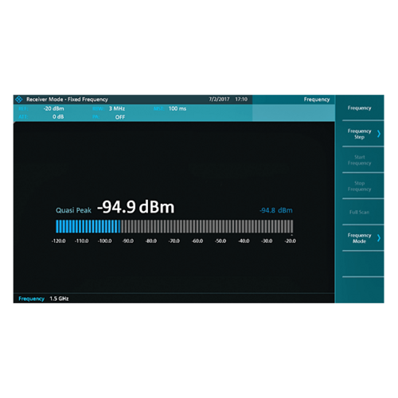398x398 pixels.
Task: Click the -100.0 scale label
Action: coord(105,241)
